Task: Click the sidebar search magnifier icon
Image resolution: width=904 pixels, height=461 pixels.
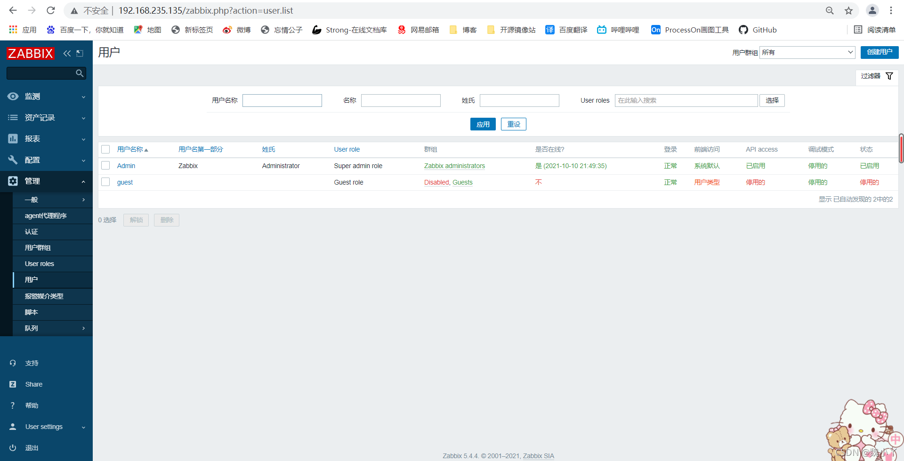Action: (80, 73)
